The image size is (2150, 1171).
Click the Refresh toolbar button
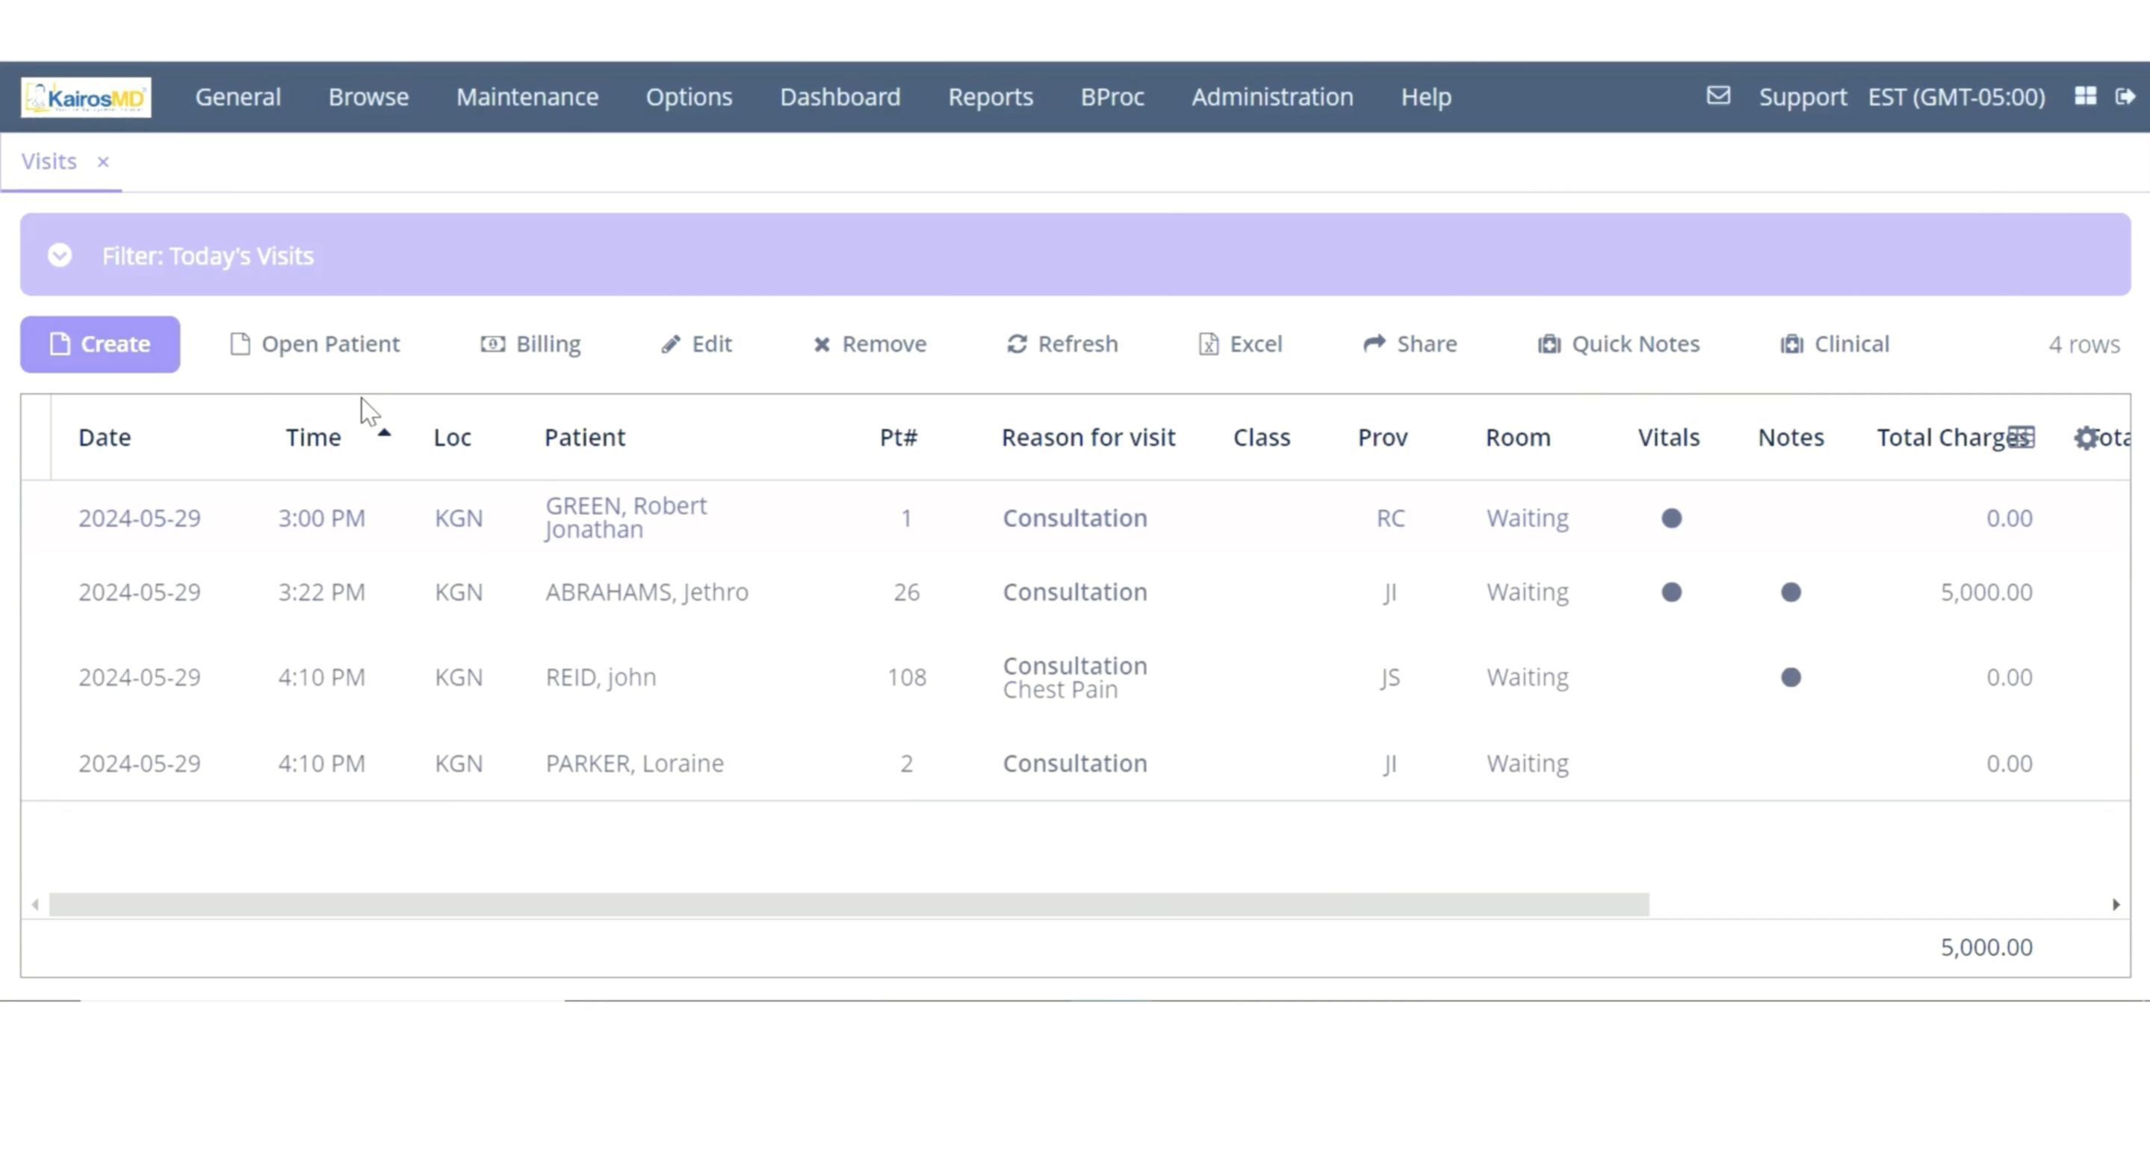click(x=1062, y=344)
